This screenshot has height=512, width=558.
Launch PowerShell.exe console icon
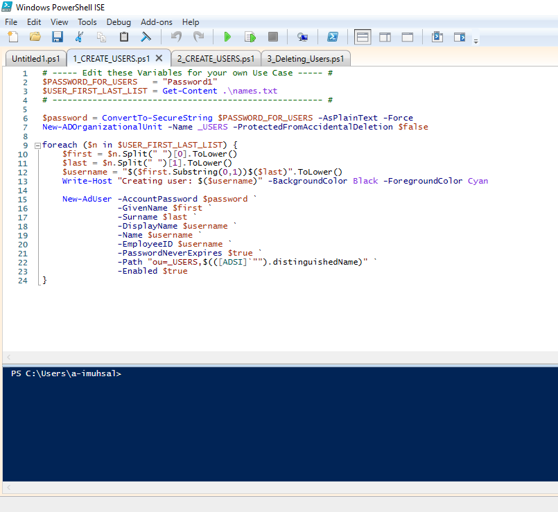click(333, 37)
